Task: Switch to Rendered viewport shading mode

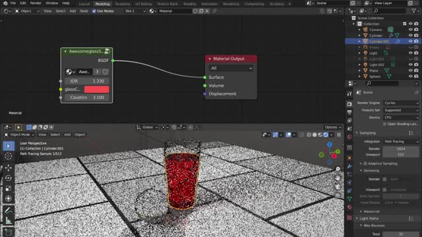Action: point(326,134)
